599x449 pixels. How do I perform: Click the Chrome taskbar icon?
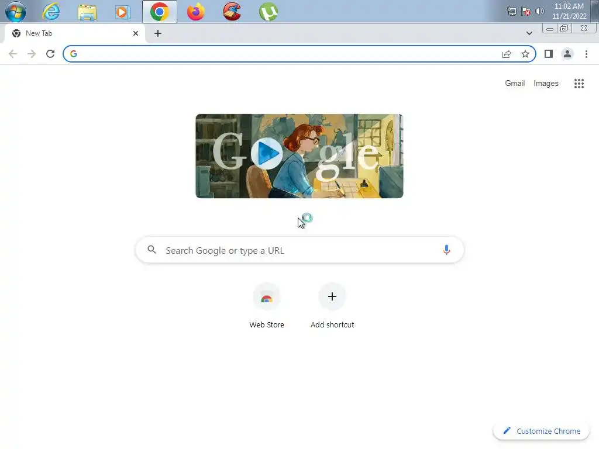point(160,12)
